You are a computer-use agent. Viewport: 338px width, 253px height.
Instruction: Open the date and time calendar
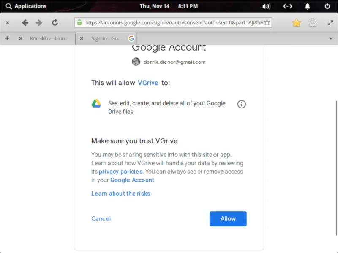[x=169, y=6]
